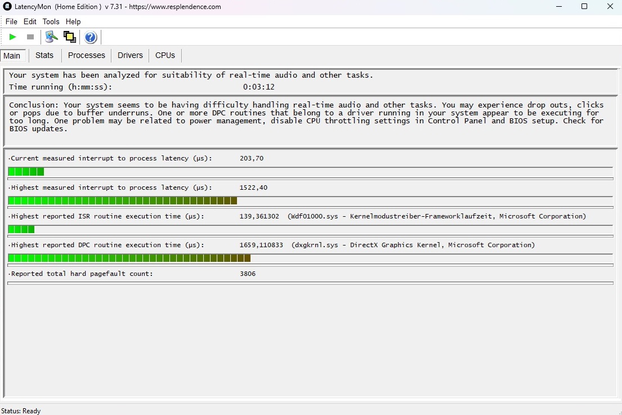Switch to the CPUs tab
622x415 pixels.
click(x=165, y=55)
